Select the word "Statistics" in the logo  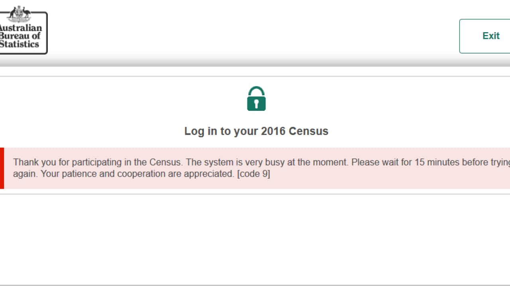pyautogui.click(x=19, y=44)
